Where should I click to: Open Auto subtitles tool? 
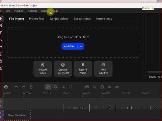[103, 69]
